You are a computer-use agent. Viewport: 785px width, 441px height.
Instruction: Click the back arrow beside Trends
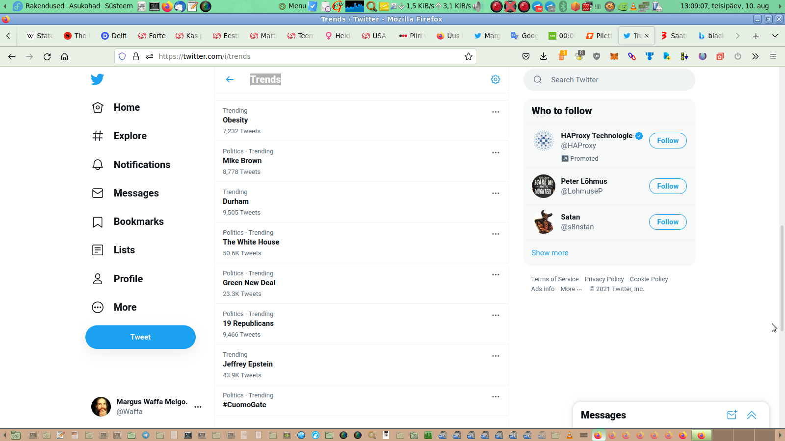point(230,79)
